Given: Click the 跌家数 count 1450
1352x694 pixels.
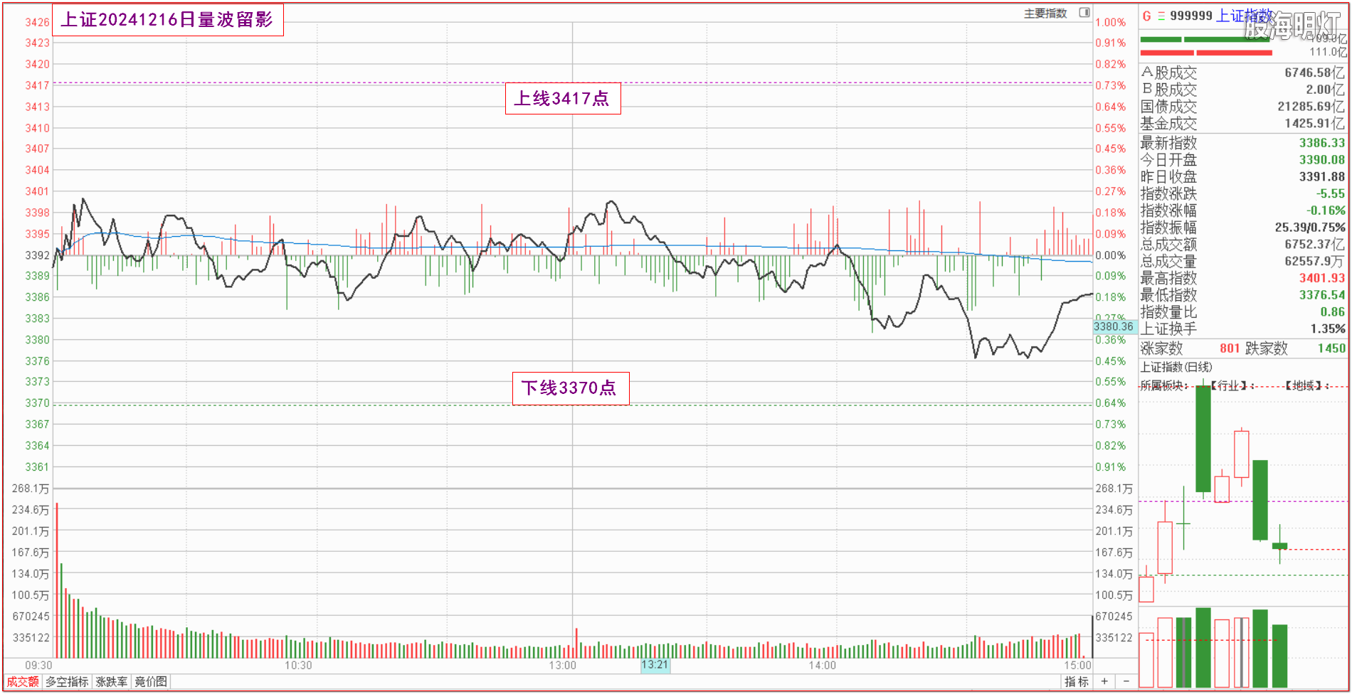Looking at the screenshot, I should pos(1331,348).
